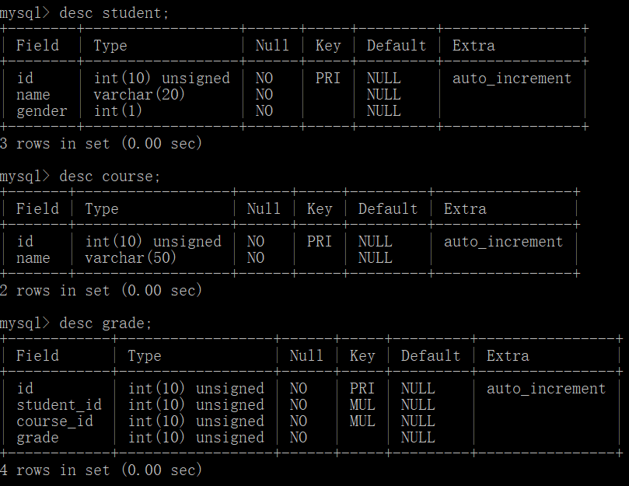Screen dimensions: 629x486
Task: Click 'varchar(50)' type in course table
Action: click(131, 258)
